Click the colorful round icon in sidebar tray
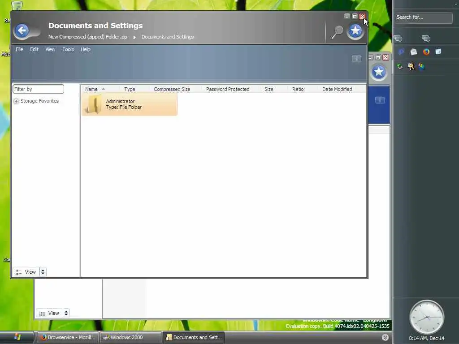Viewport: 459px width, 344px height. click(421, 67)
